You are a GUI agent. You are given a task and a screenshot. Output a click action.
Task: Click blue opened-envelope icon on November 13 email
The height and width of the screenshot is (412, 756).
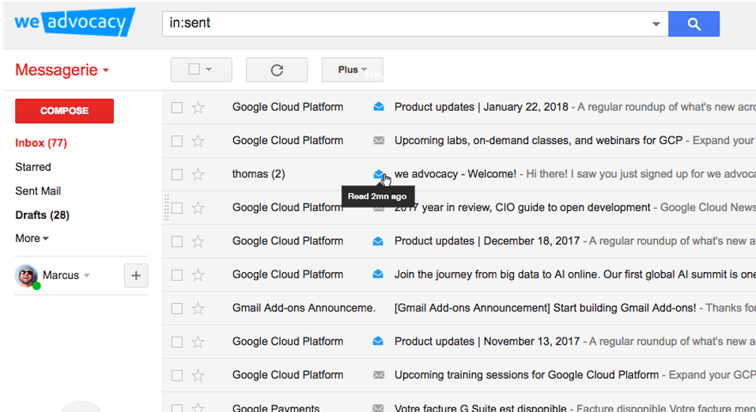click(379, 341)
